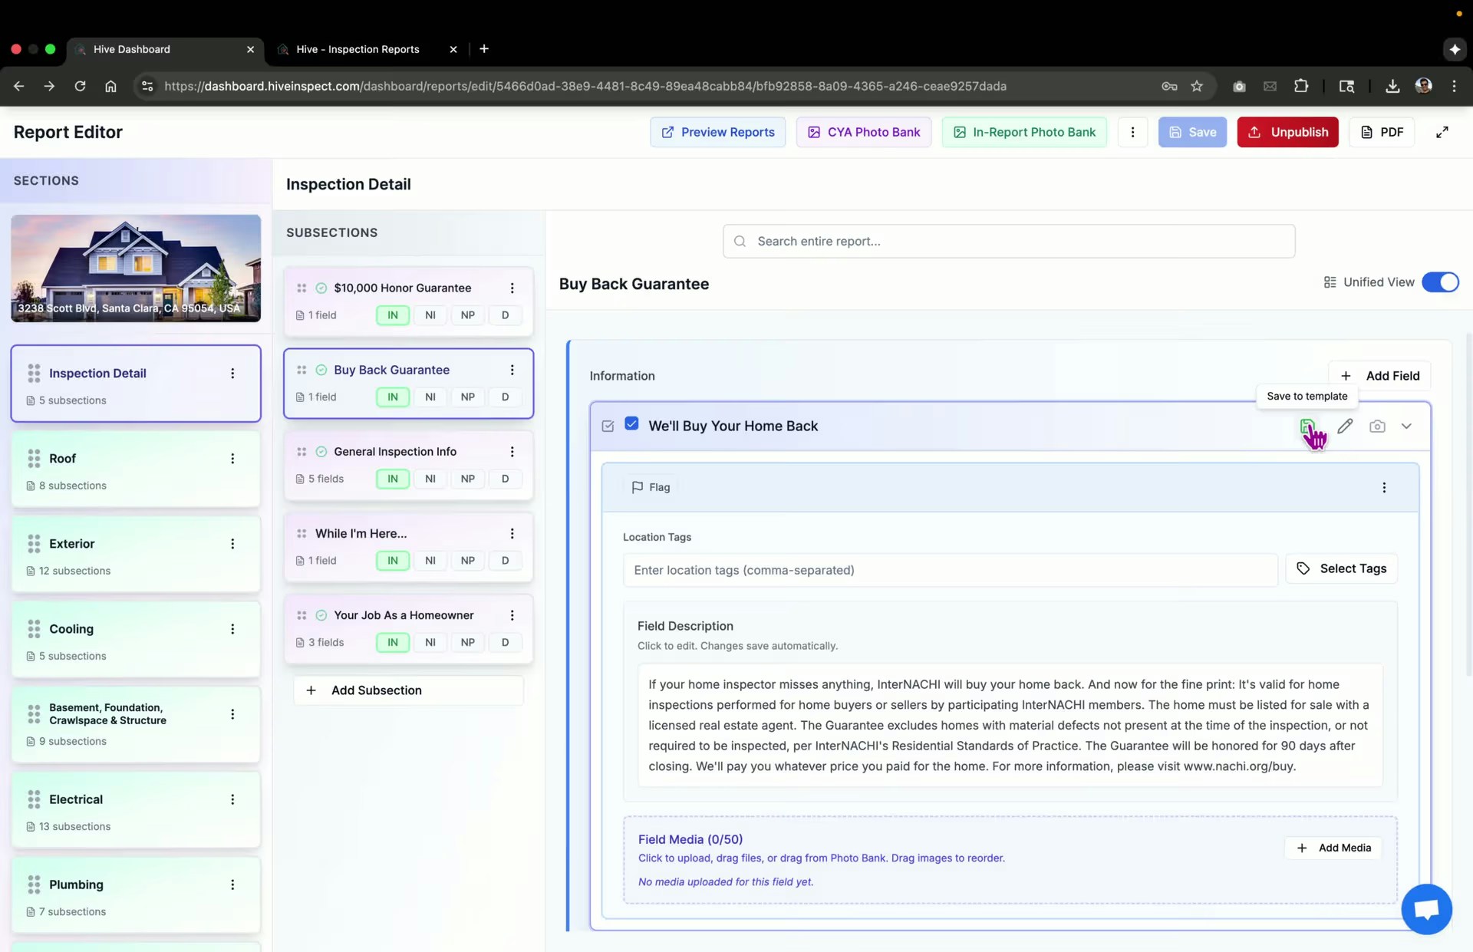Click green check icon of General Inspection Info
Screen dimensions: 1473x952
[321, 452]
